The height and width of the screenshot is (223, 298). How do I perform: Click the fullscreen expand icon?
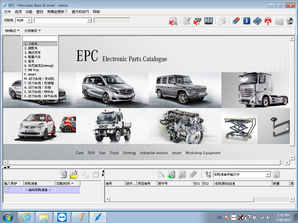click(208, 21)
